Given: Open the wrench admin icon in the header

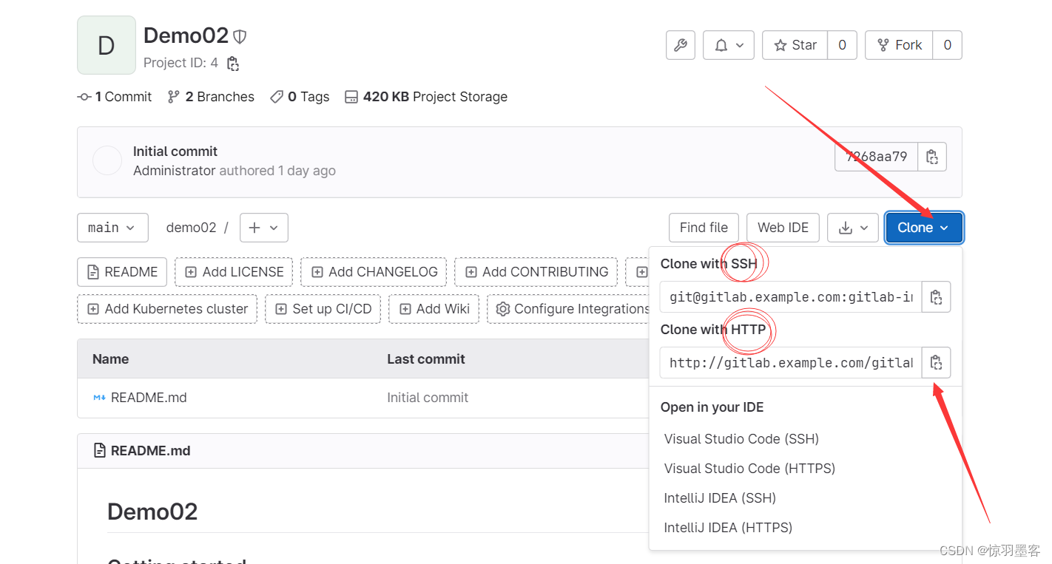Looking at the screenshot, I should pyautogui.click(x=680, y=45).
